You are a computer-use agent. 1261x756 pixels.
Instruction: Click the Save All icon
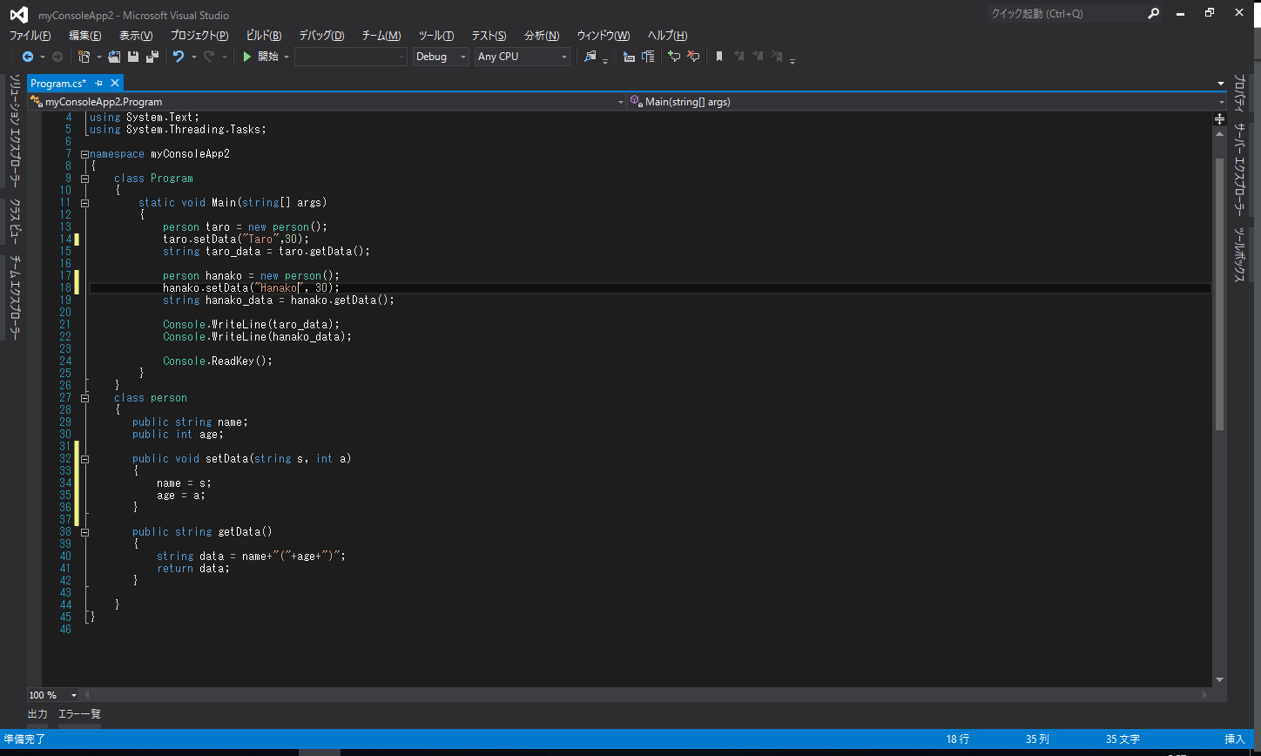point(152,57)
